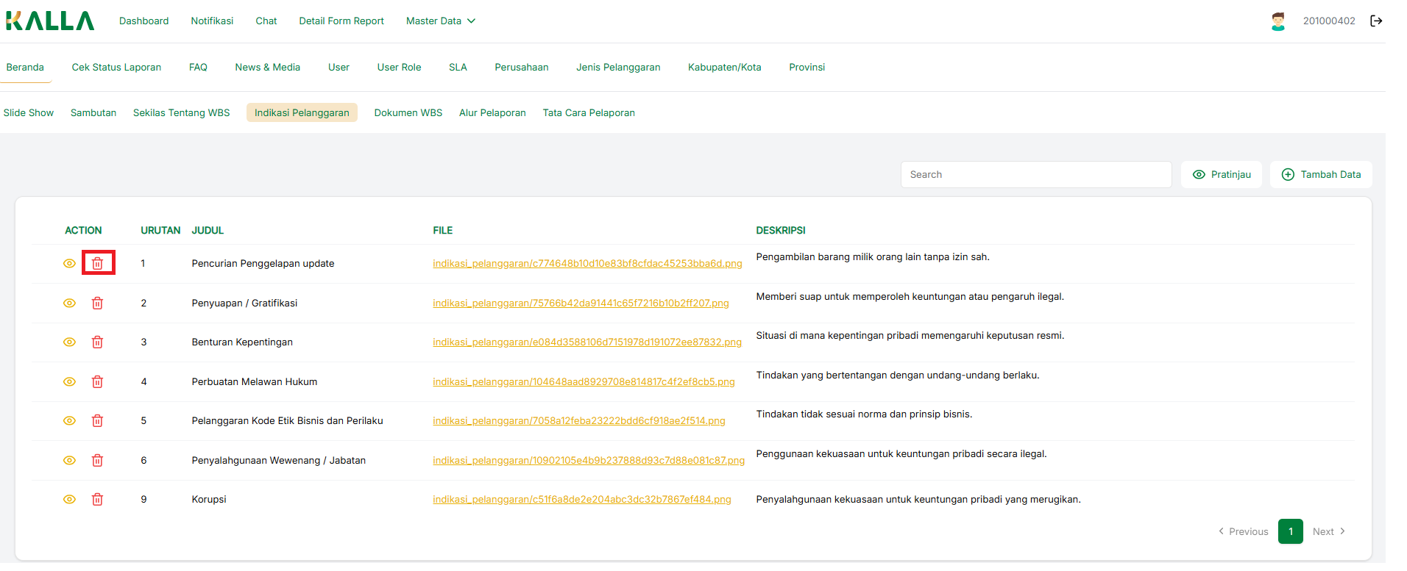The image size is (1407, 571).
Task: Remove the Korupsi row with trash icon
Action: pyautogui.click(x=97, y=499)
